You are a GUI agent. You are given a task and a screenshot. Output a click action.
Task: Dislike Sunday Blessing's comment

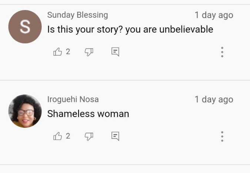tap(89, 52)
